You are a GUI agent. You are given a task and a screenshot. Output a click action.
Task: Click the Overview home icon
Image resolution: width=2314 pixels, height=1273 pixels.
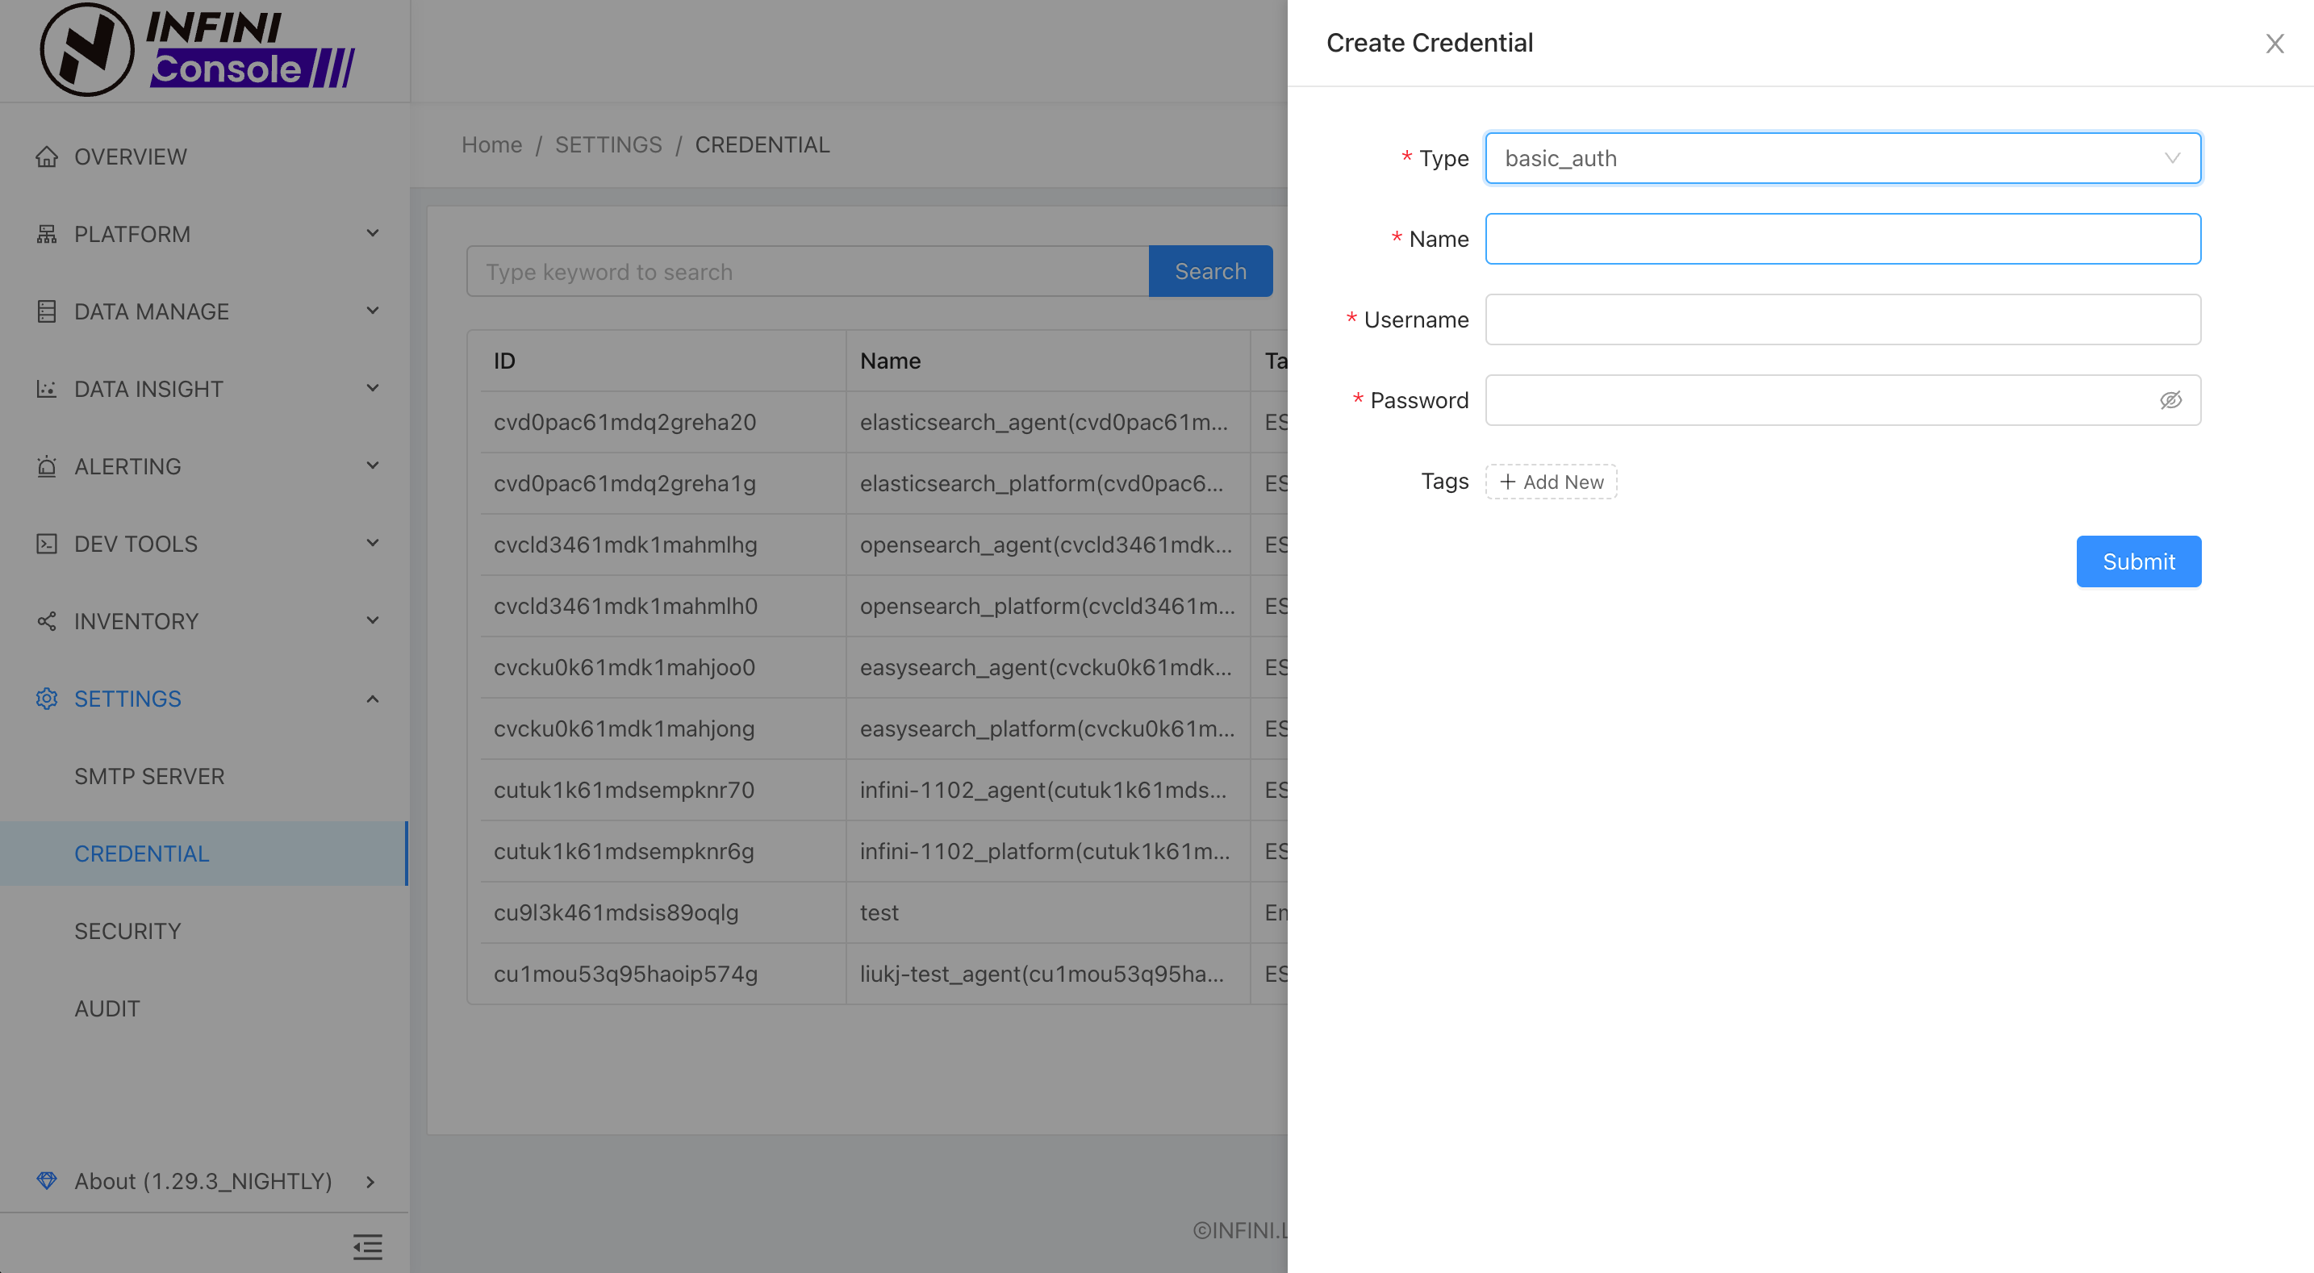[x=47, y=157]
